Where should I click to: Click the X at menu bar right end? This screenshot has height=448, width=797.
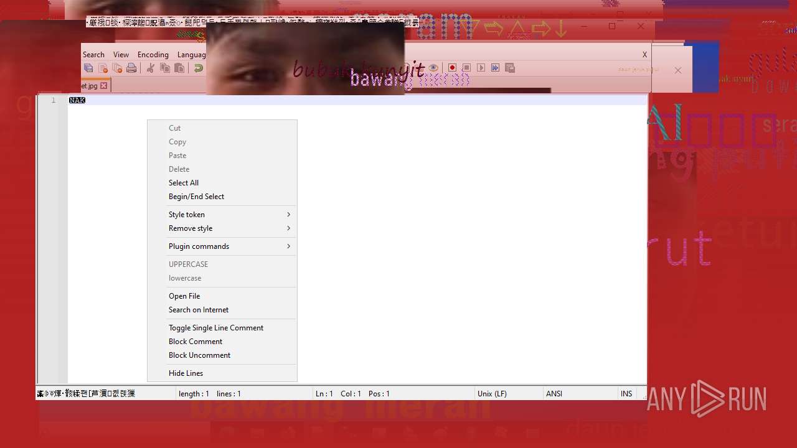tap(644, 55)
